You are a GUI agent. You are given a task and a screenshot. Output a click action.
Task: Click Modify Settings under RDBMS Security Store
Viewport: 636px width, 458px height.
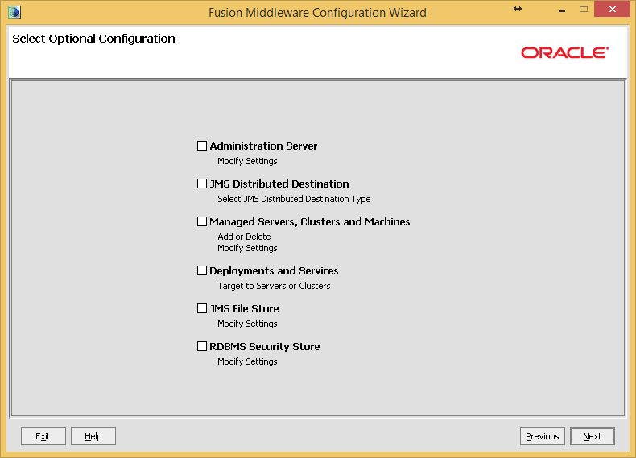point(247,361)
